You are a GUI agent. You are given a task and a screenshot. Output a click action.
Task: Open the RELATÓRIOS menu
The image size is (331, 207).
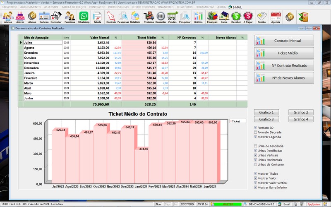[x=185, y=7]
